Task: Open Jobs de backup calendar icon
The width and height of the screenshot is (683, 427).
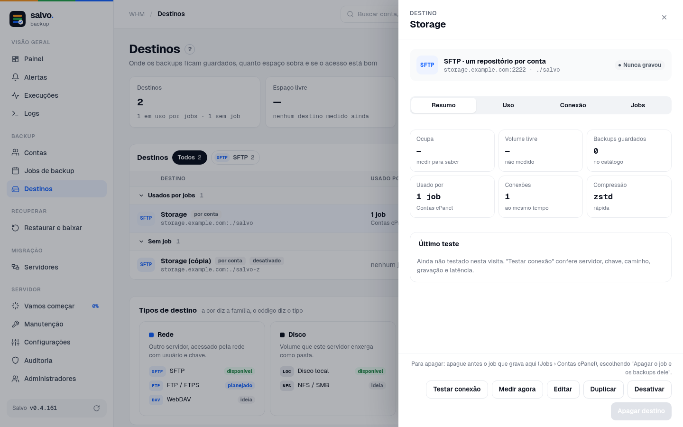Action: 16,171
